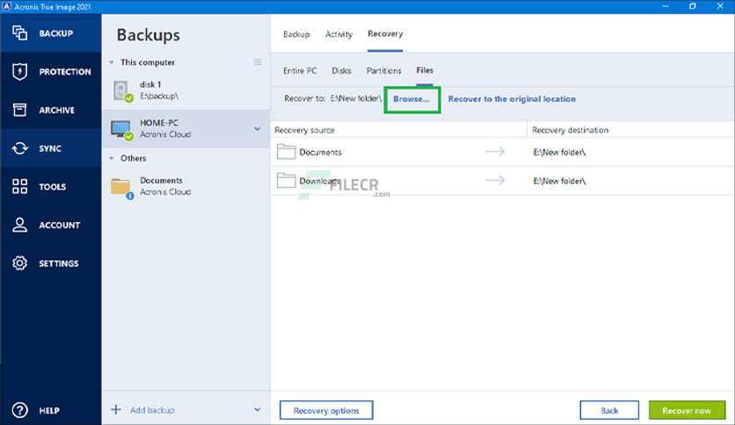Click the plus icon to add backup
Screen dimensions: 735x425
[116, 409]
